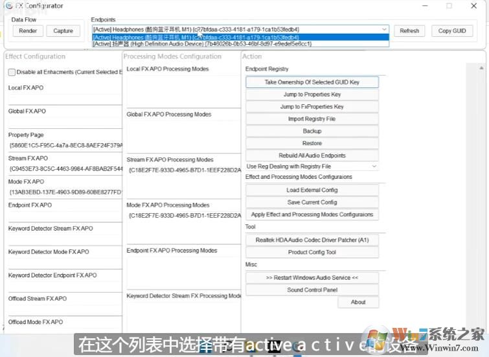The image size is (489, 357).
Task: Toggle Disable all Enhancements checkbox
Action: (12, 72)
